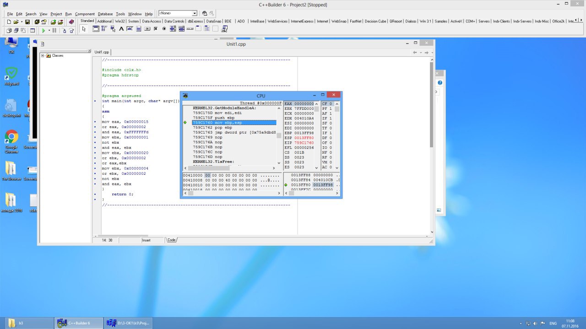Click the memory dump row 00410008

[x=231, y=180]
